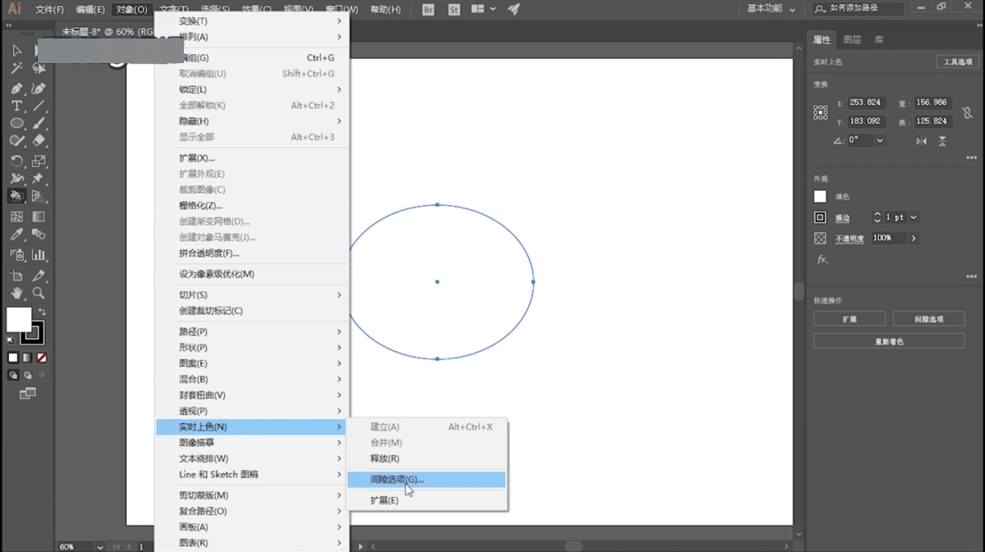The image size is (985, 552).
Task: Click the X position input field
Action: pos(866,103)
